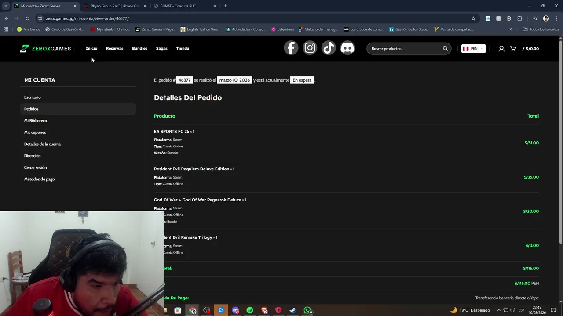Open the Mis Cursos bookmark
The image size is (563, 316).
(x=29, y=29)
